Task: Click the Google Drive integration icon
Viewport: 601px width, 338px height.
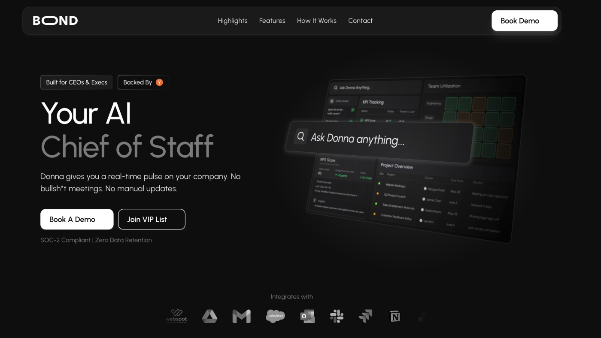Action: (209, 317)
